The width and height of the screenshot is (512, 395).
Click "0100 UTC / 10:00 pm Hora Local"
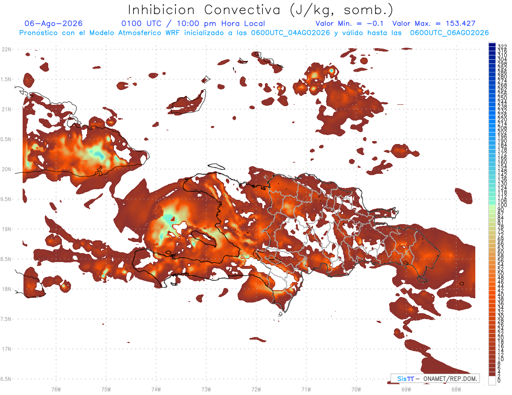tap(193, 23)
